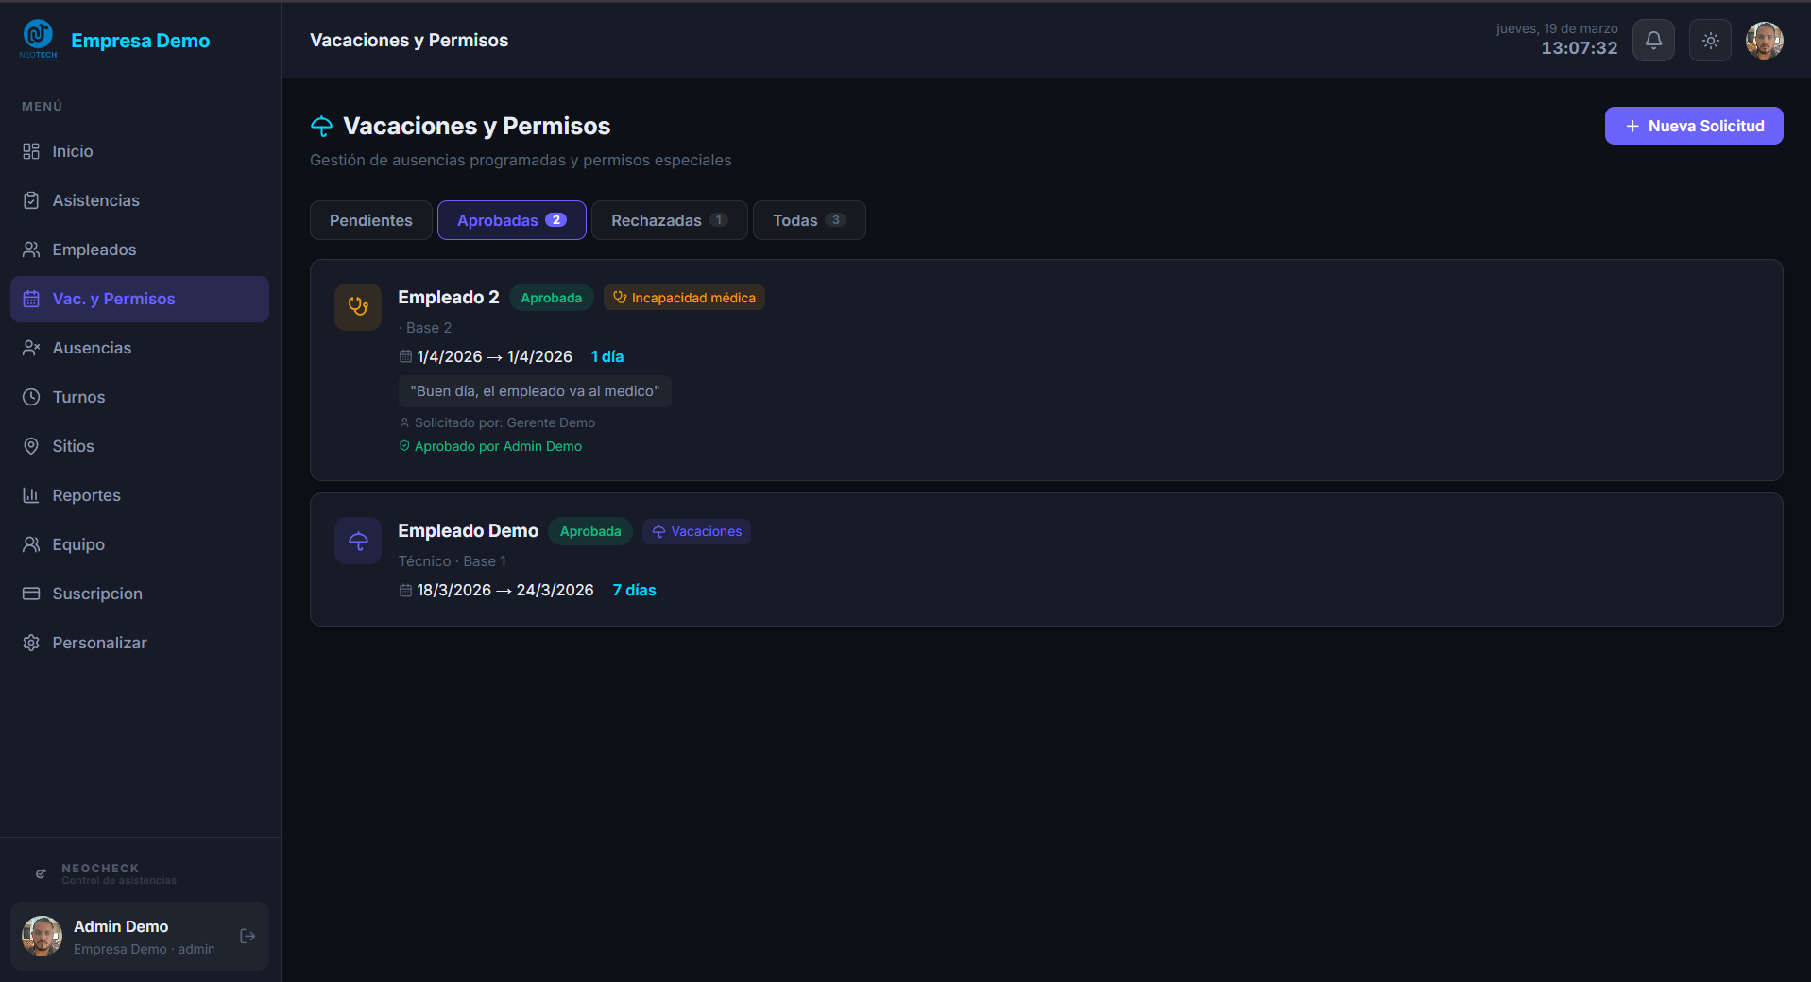
Task: Show the Todas requests tab
Action: click(808, 220)
